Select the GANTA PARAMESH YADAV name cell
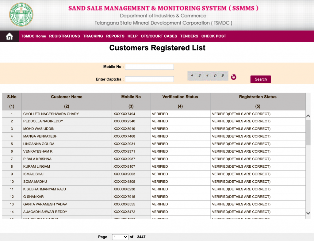 click(67, 205)
